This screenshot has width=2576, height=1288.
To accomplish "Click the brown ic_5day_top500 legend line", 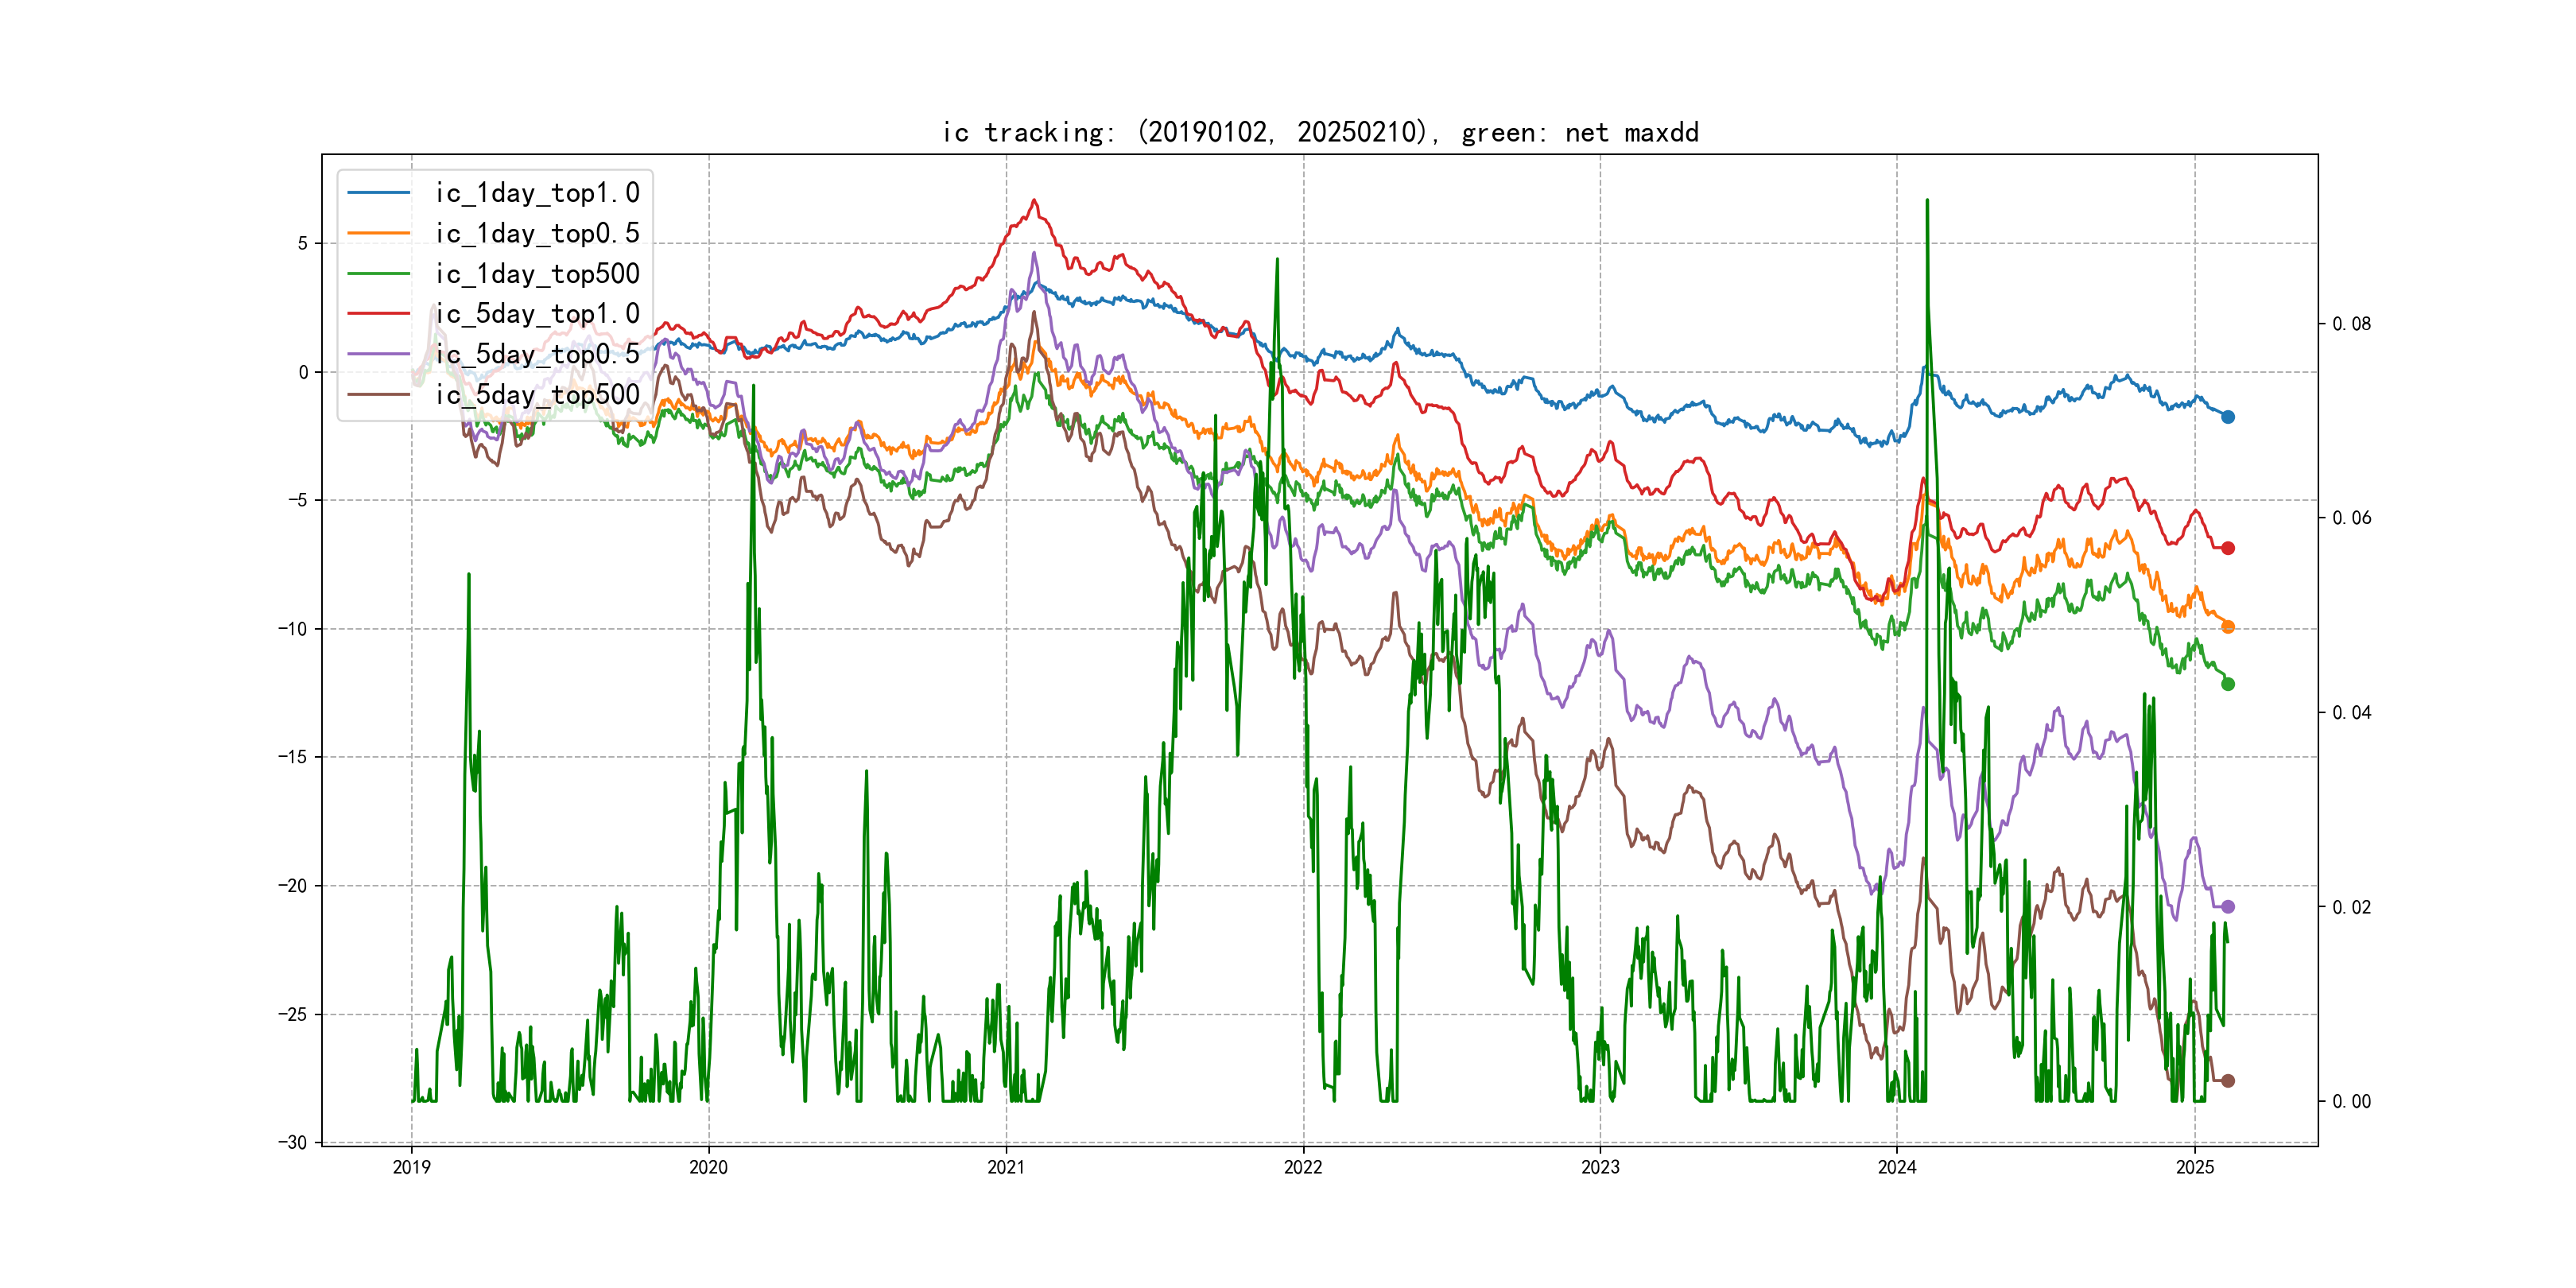I will (x=379, y=394).
